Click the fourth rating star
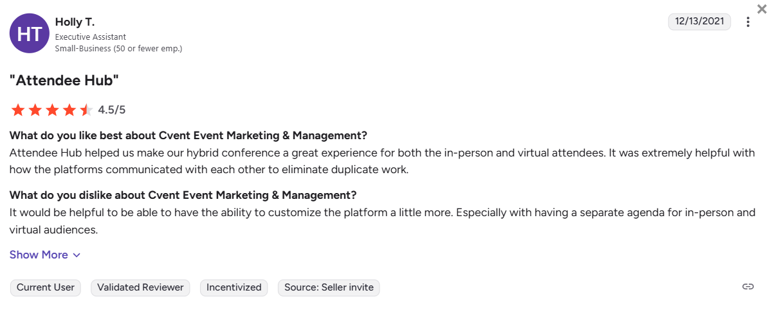 pos(69,110)
